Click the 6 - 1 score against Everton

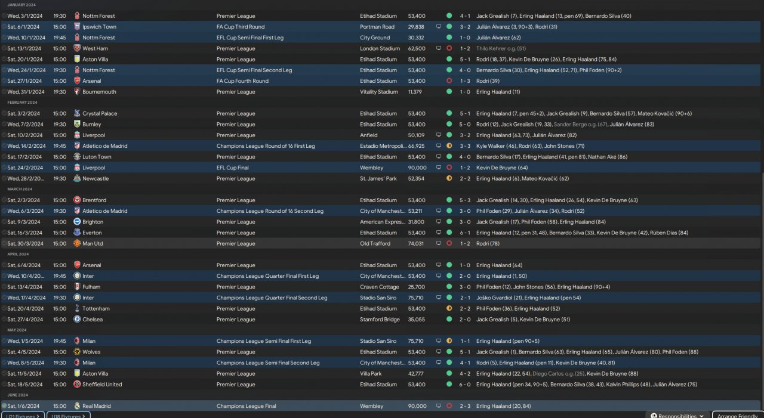(x=465, y=233)
